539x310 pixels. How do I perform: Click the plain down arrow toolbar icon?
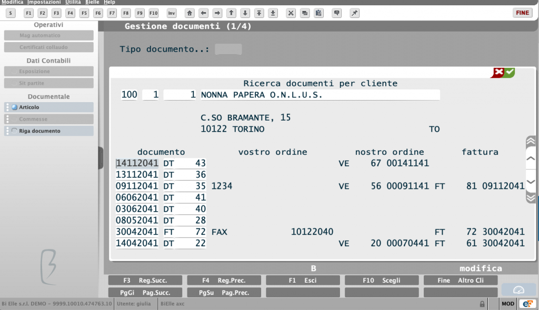pos(245,13)
